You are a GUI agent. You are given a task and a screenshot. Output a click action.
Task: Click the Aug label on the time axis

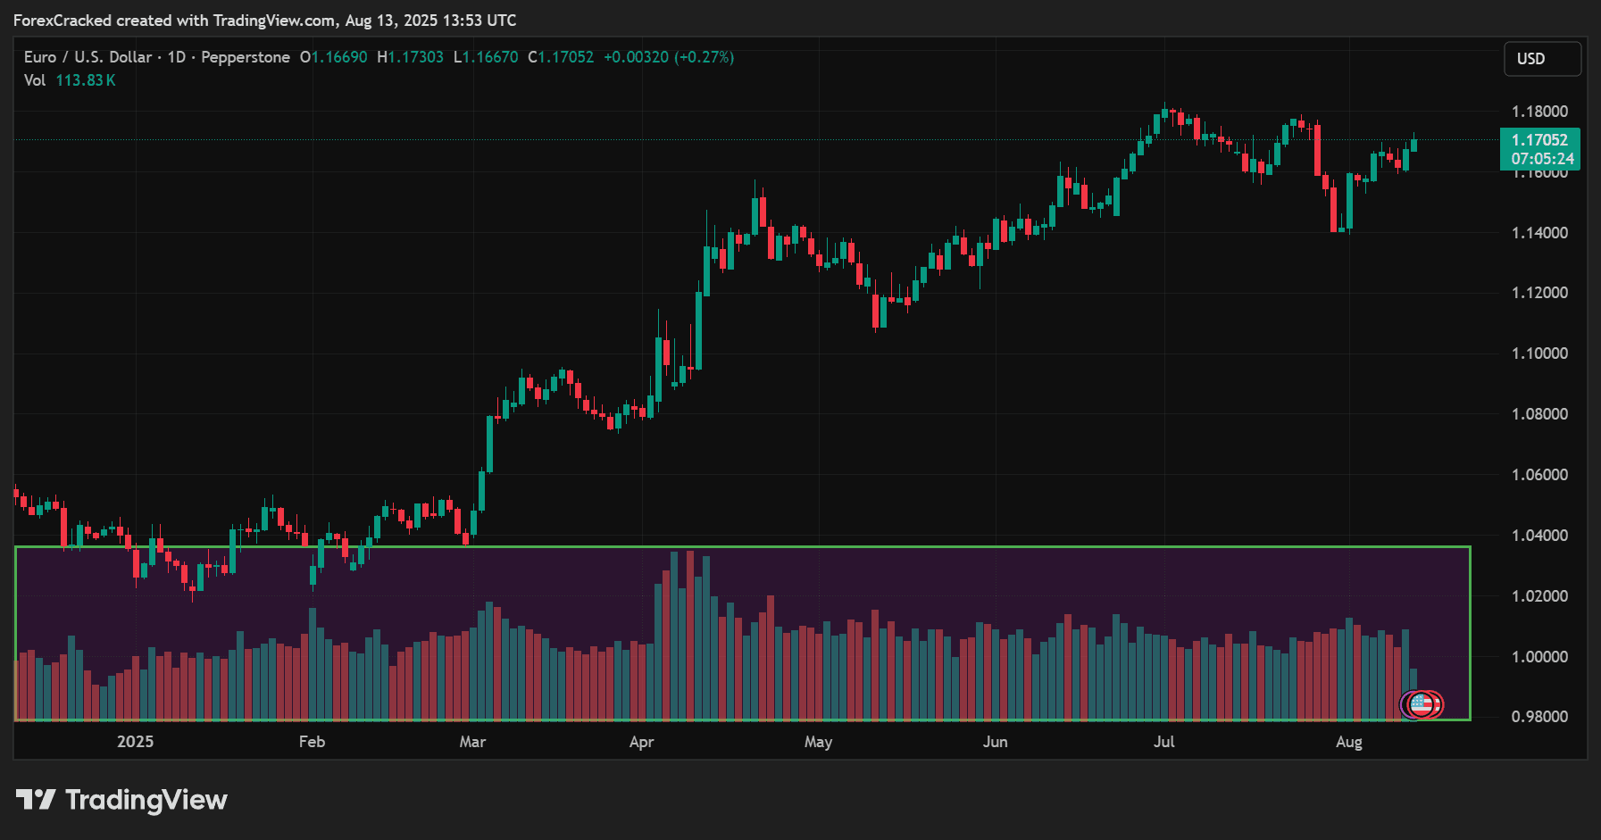1349,742
